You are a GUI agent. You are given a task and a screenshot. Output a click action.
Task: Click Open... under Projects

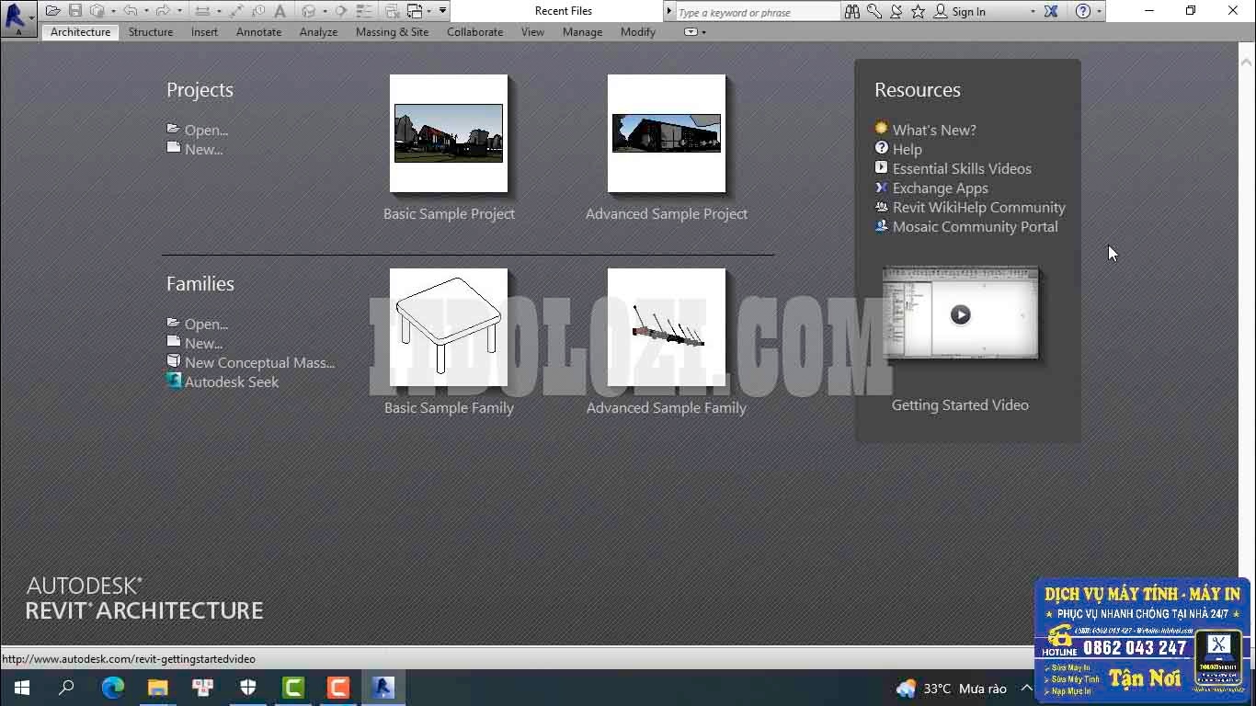pos(206,130)
